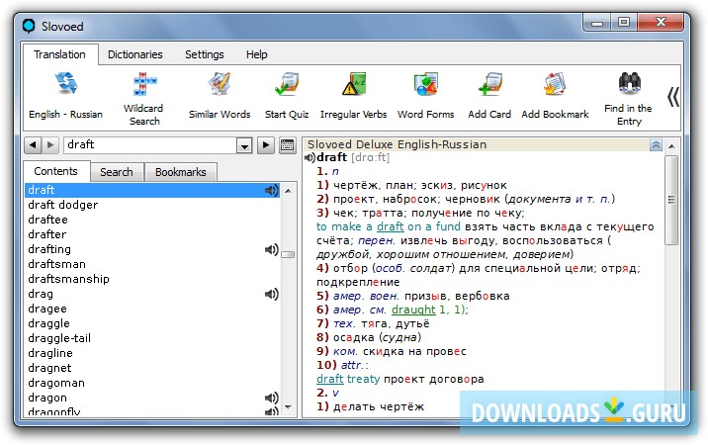Image resolution: width=708 pixels, height=445 pixels.
Task: Open the on-screen keyboard icon
Action: [287, 145]
